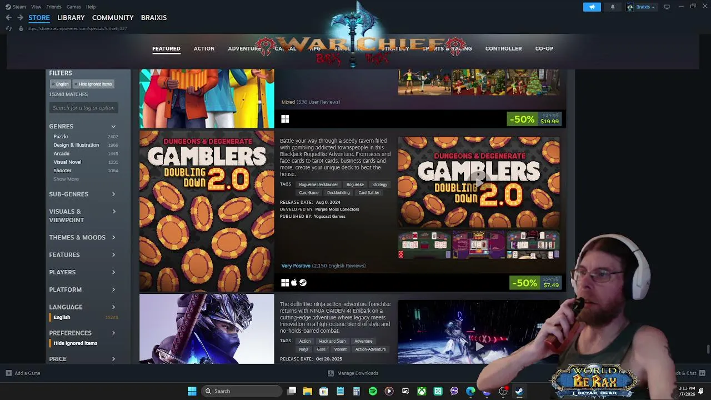Open the Friends menu
Image resolution: width=711 pixels, height=400 pixels.
pyautogui.click(x=54, y=7)
